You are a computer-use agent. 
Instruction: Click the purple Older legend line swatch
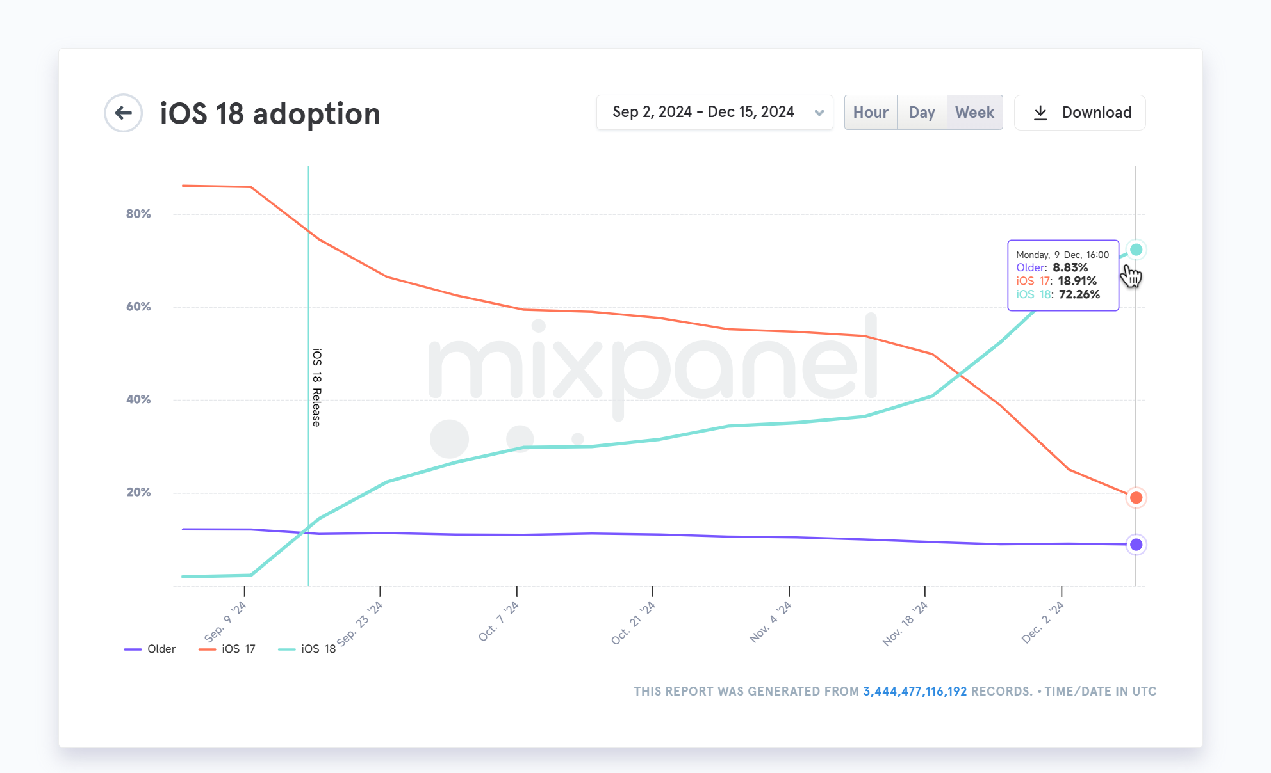(133, 649)
